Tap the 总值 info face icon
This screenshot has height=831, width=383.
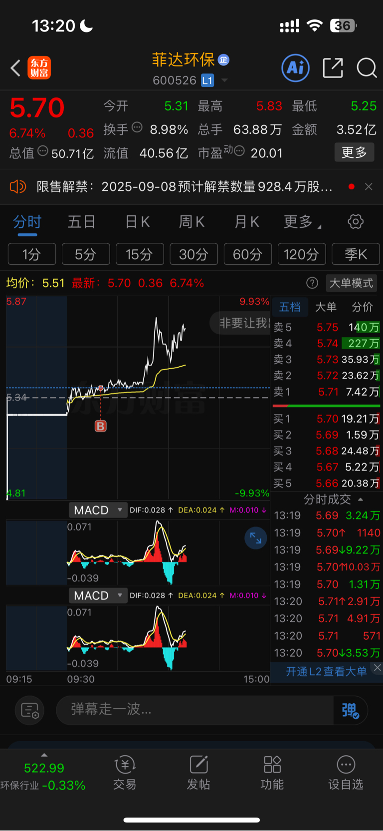[x=43, y=151]
